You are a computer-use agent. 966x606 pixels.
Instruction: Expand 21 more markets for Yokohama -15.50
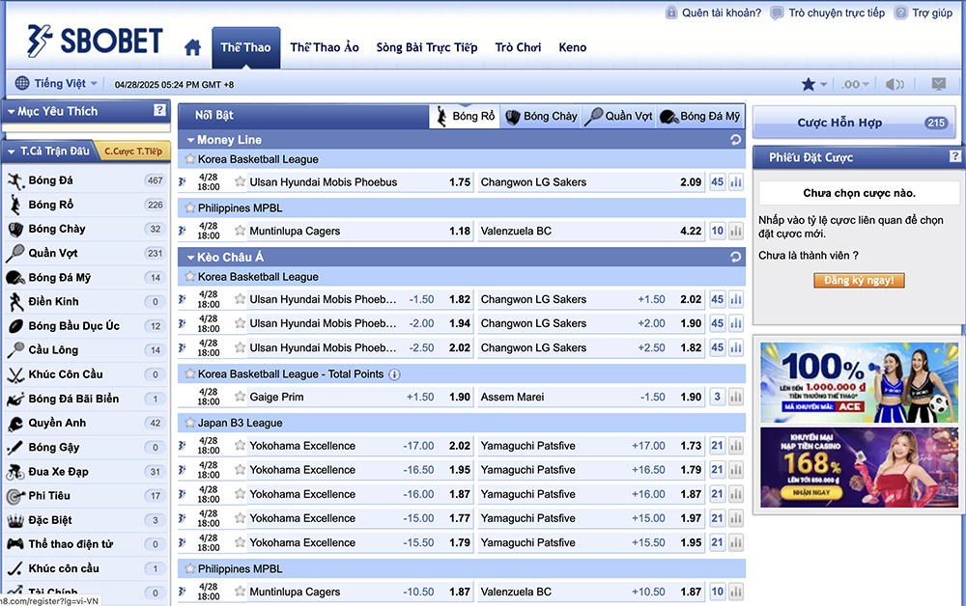[717, 542]
